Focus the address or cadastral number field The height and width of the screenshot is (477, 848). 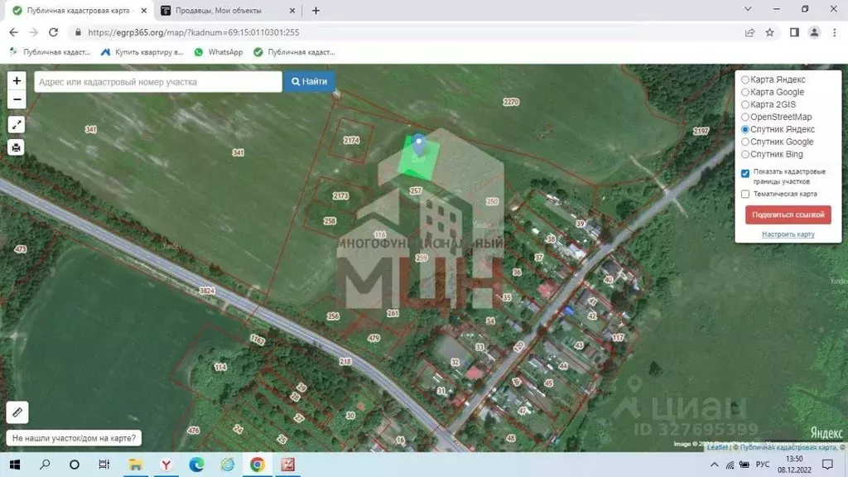[x=158, y=82]
